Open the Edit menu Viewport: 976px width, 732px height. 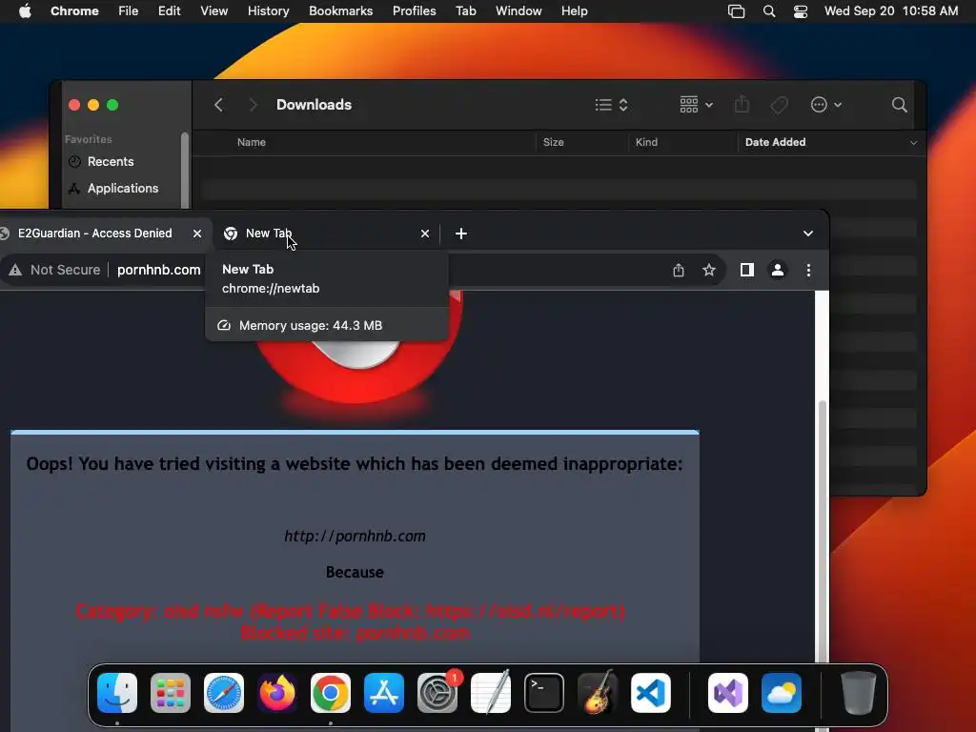coord(170,11)
